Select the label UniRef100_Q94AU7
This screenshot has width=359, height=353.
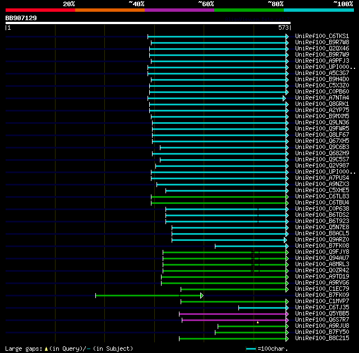coord(322,258)
